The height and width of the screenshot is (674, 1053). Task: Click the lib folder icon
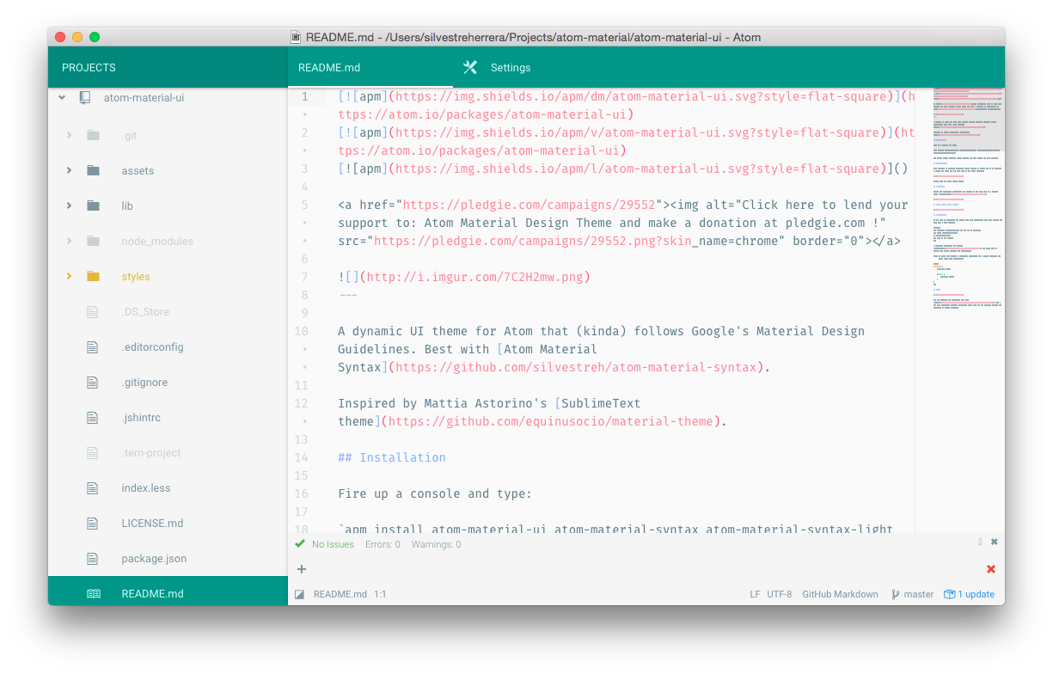click(x=93, y=206)
